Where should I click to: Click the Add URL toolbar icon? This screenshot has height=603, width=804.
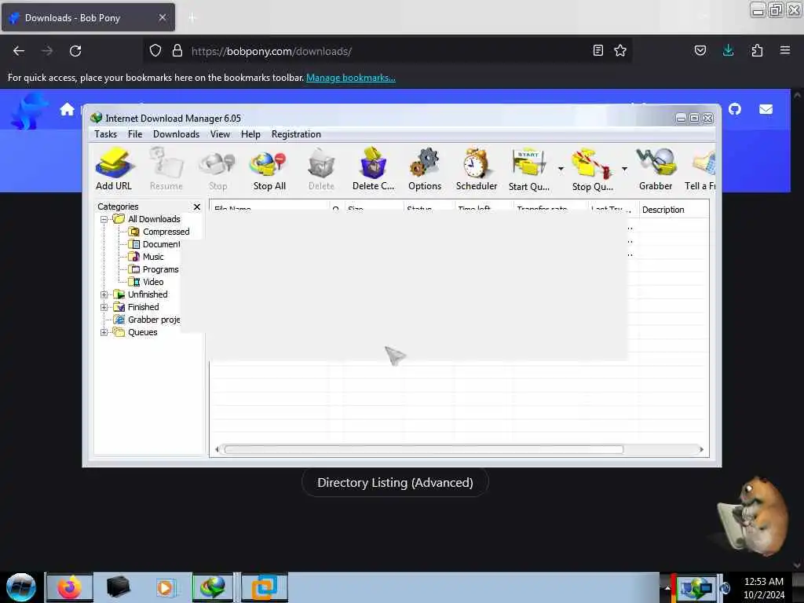coord(114,170)
